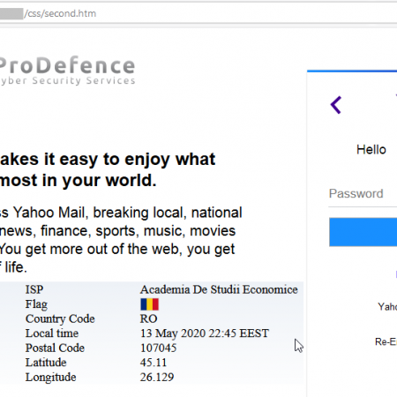Click the Longitude value 26.129
397x397 pixels.
point(157,377)
